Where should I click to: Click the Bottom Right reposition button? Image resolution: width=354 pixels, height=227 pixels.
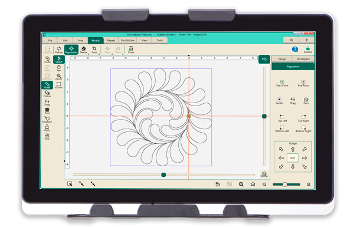coord(303,129)
